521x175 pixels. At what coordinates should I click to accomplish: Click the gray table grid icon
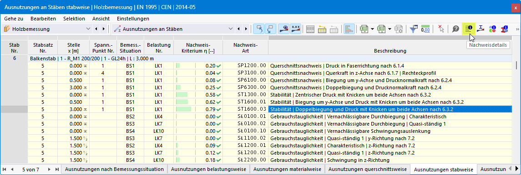coord(310,29)
